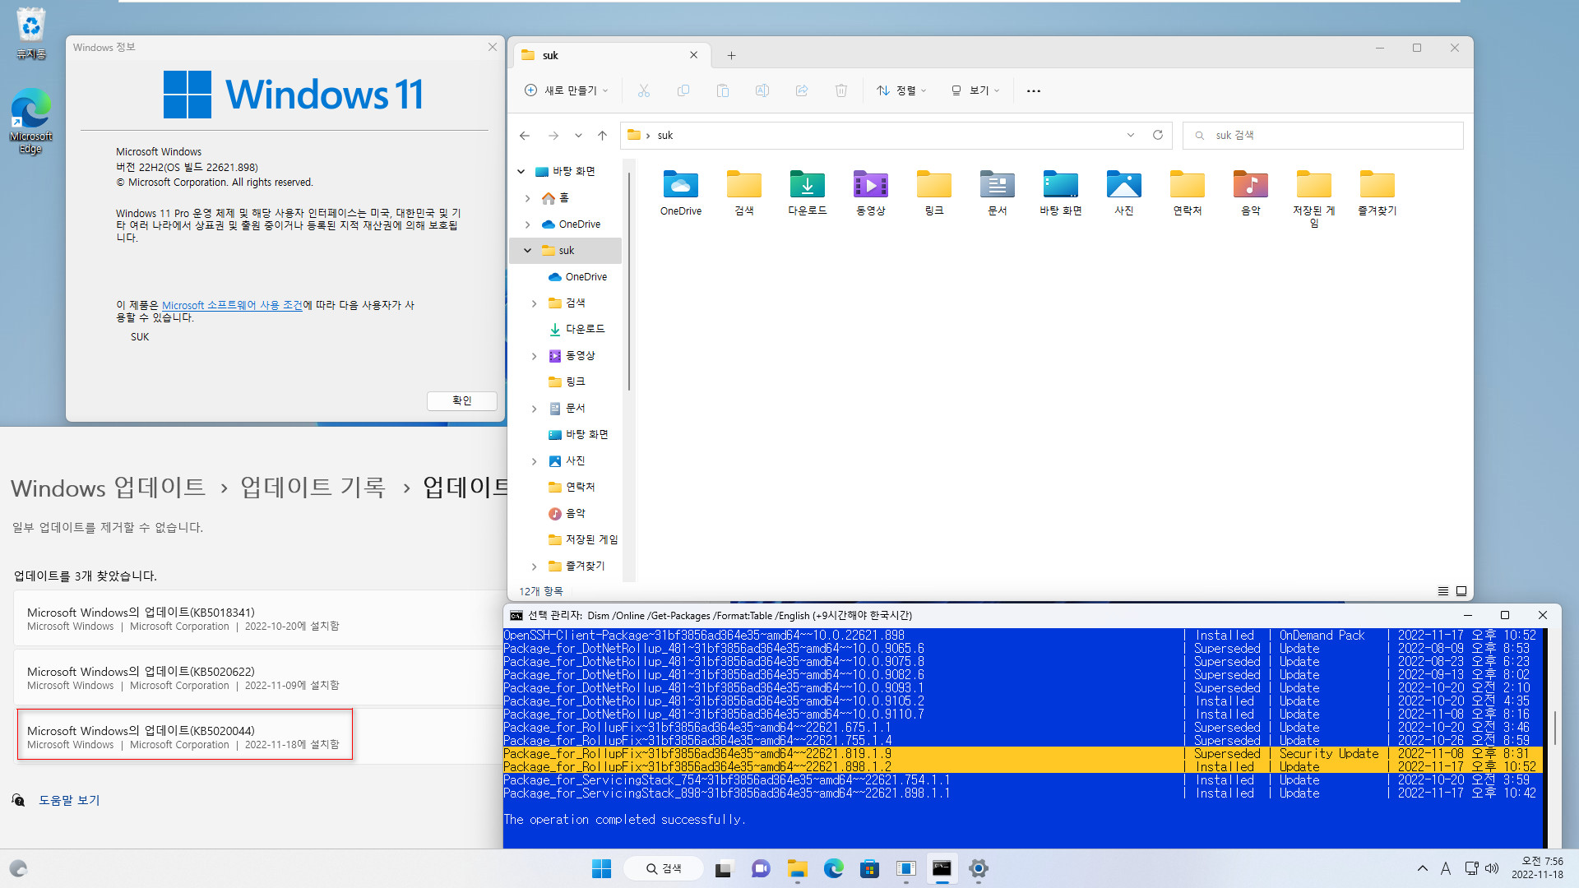The width and height of the screenshot is (1579, 888).
Task: Click the Cut scissors icon in Explorer toolbar
Action: [644, 90]
